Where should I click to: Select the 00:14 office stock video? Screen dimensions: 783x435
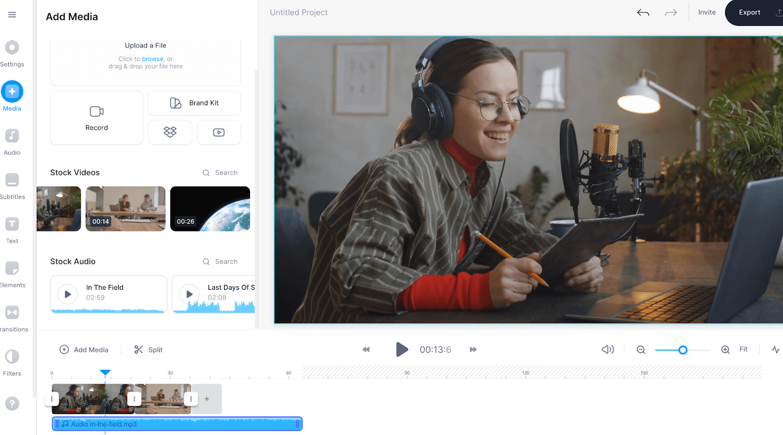125,209
